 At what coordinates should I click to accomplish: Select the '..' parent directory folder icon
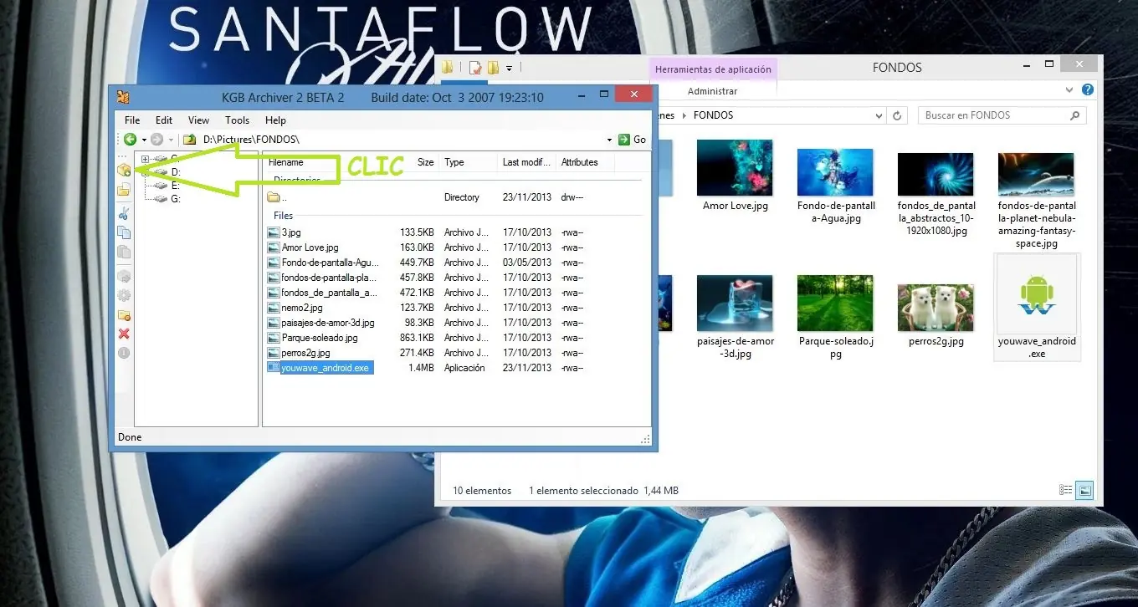273,197
